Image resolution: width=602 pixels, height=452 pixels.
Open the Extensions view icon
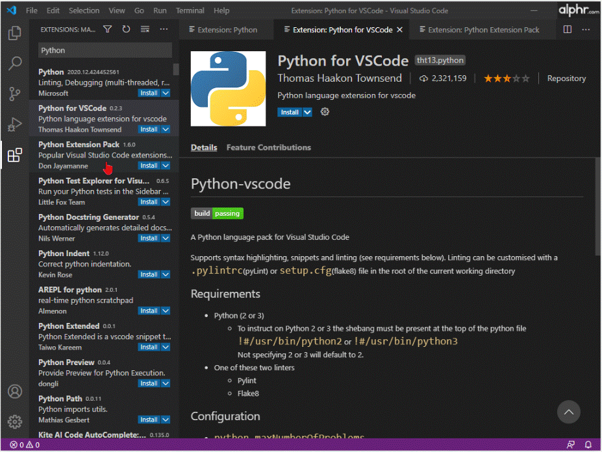14,155
